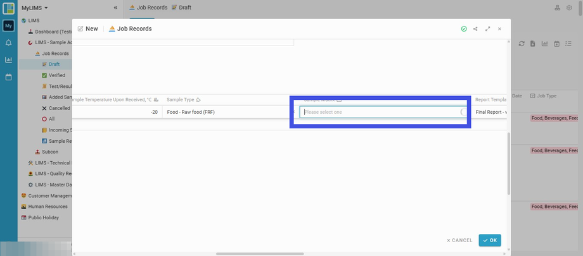
Task: Open the MyLIMS workspace dropdown
Action: 35,8
